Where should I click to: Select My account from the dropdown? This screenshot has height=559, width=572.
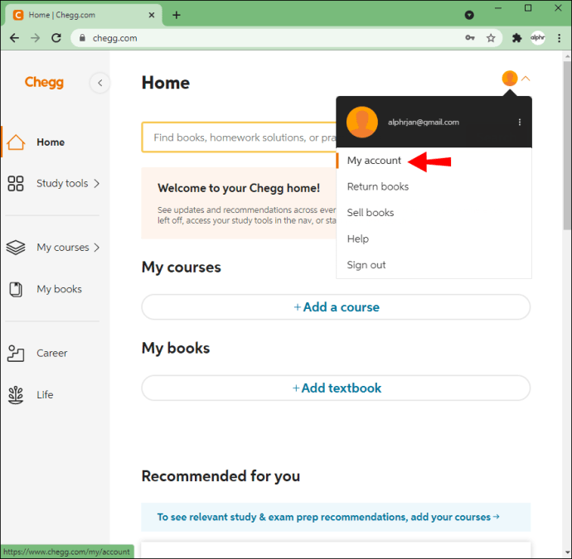[x=374, y=161]
